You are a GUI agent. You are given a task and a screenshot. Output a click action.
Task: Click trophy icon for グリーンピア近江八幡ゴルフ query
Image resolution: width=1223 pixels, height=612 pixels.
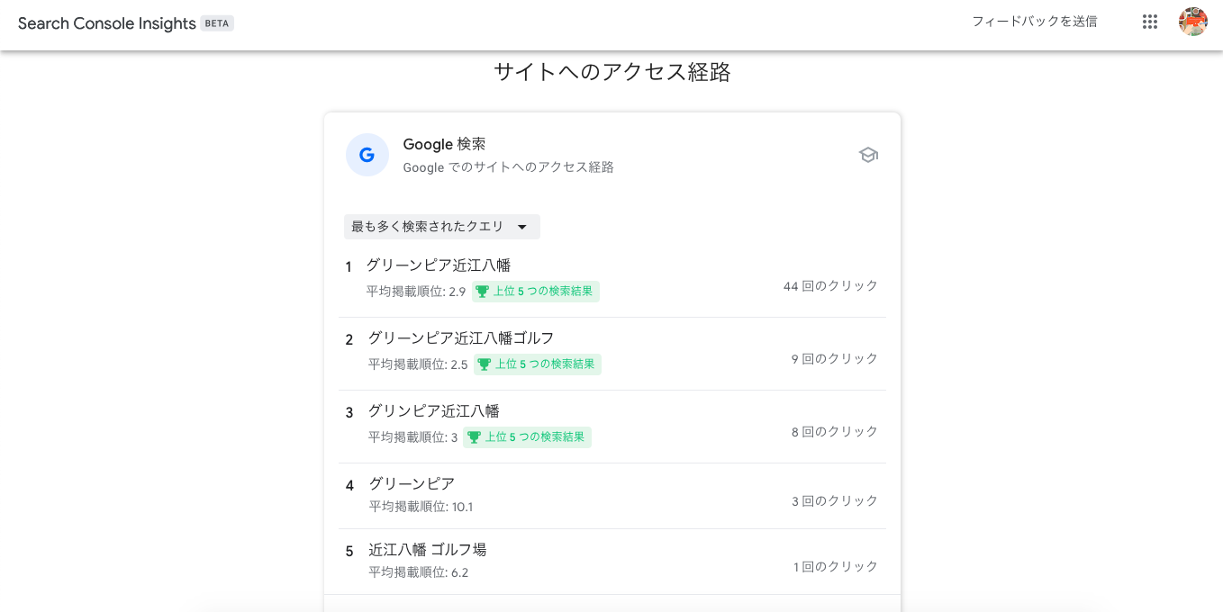485,364
